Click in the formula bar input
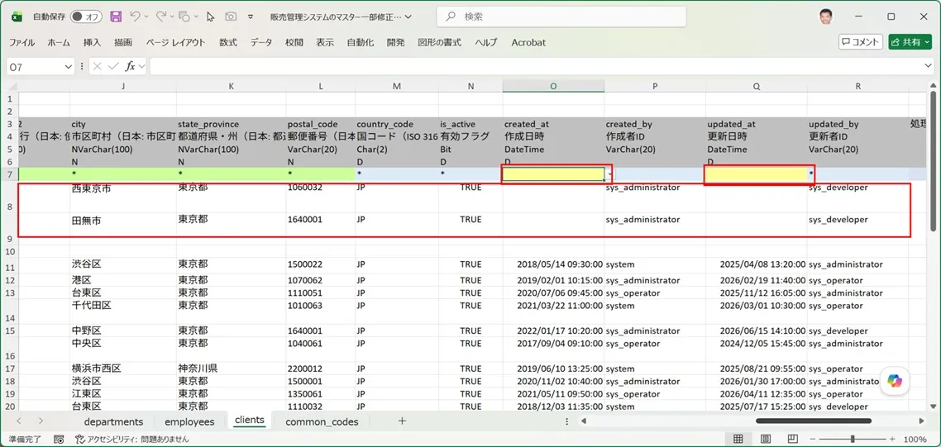This screenshot has height=447, width=941. coord(534,67)
